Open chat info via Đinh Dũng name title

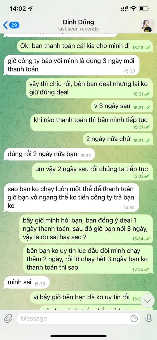point(78,22)
